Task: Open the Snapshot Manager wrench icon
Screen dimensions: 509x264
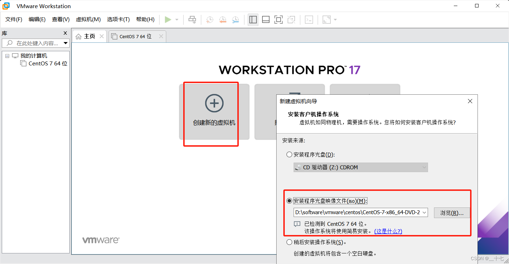Action: click(x=235, y=20)
